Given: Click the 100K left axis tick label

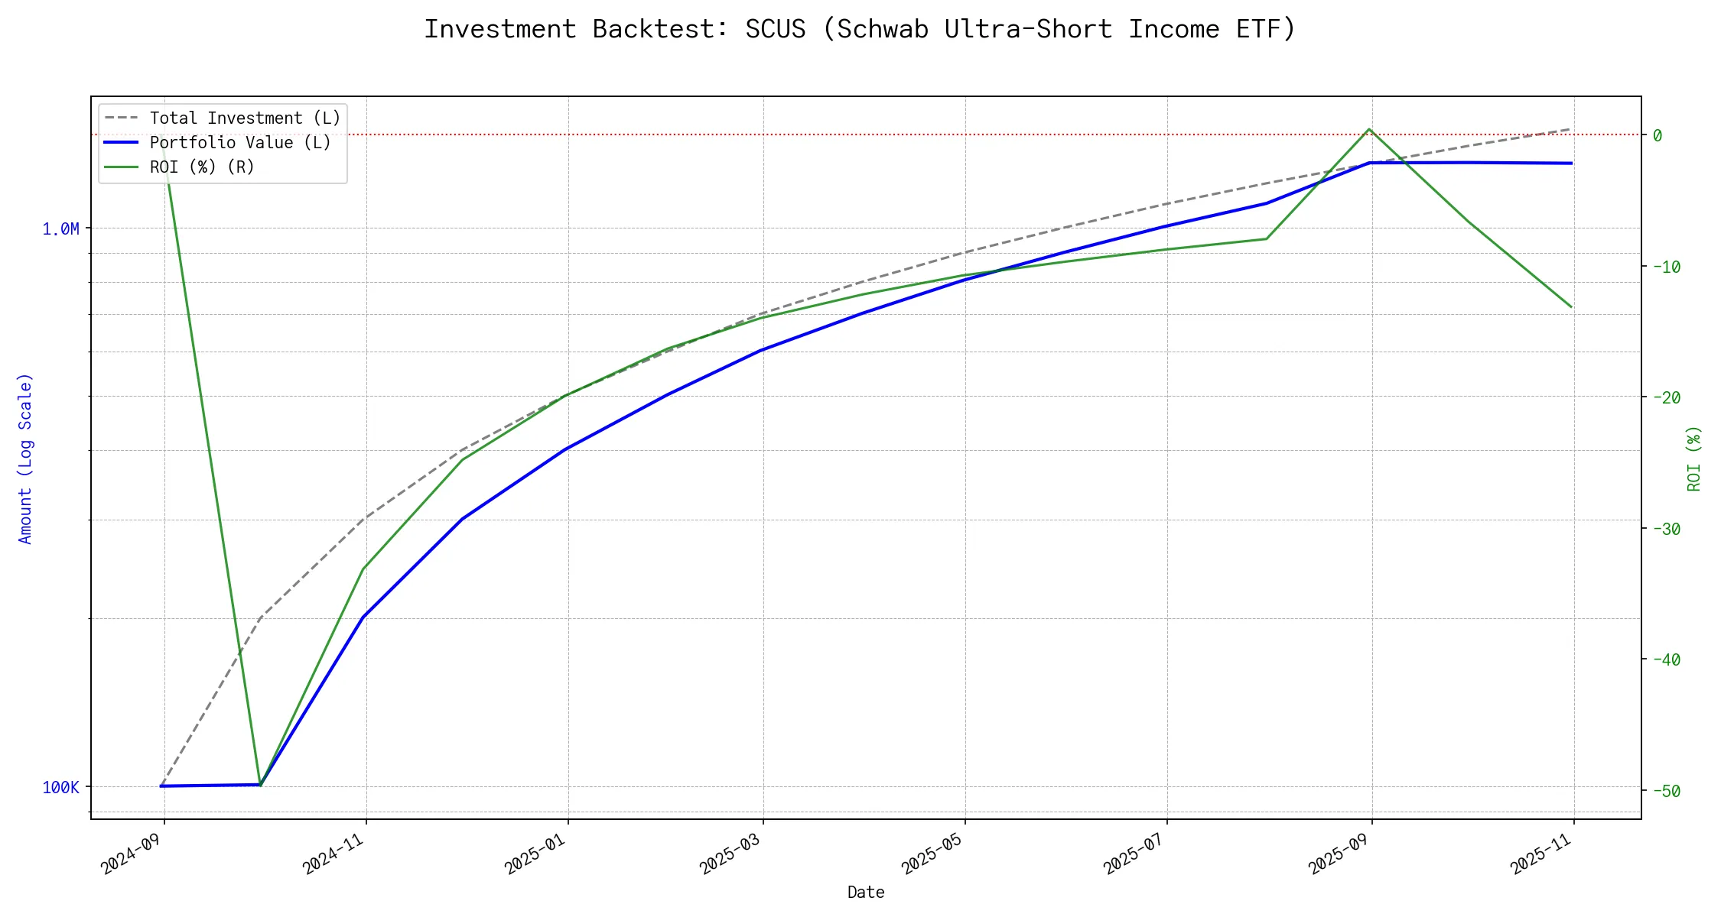Looking at the screenshot, I should 60,788.
